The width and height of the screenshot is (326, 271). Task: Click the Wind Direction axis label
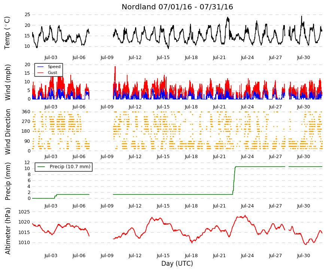click(8, 132)
